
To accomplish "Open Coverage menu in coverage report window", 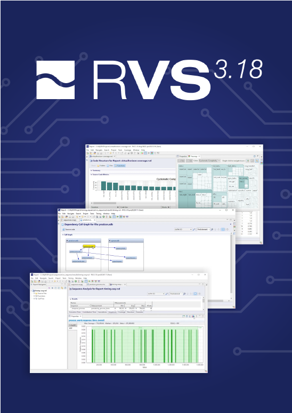I will [127, 150].
